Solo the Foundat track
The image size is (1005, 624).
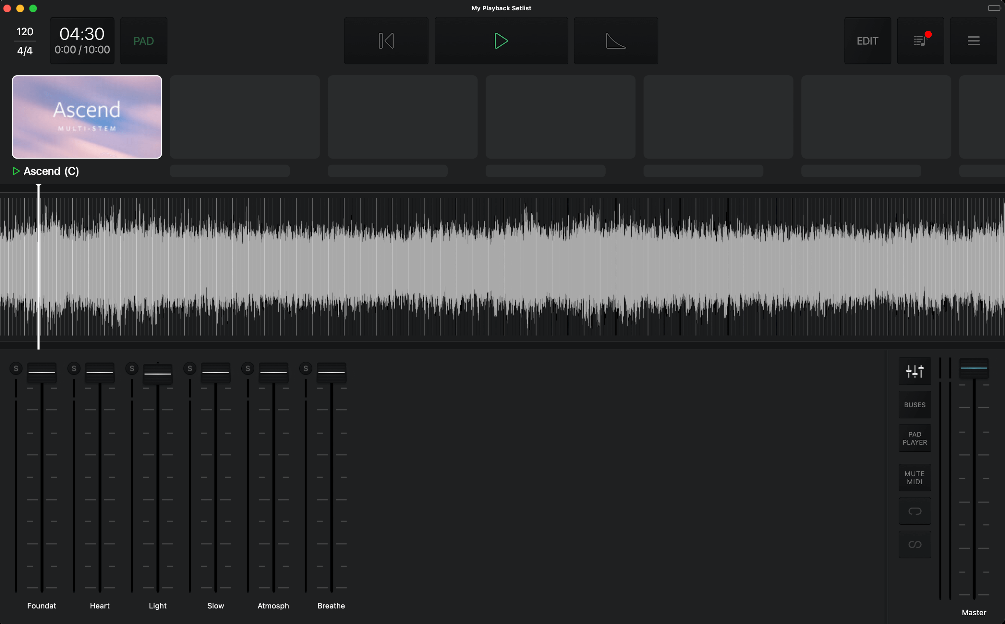pos(16,368)
